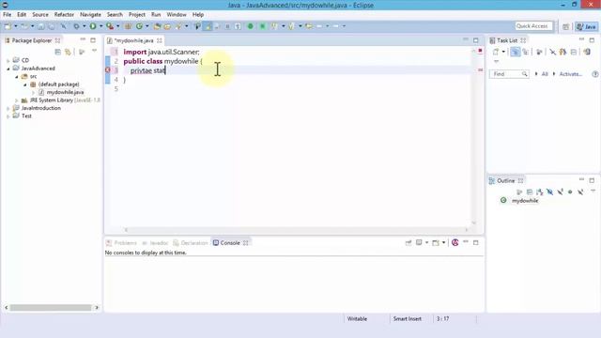The height and width of the screenshot is (338, 601).
Task: Select mydowhile class in Outline
Action: (525, 201)
